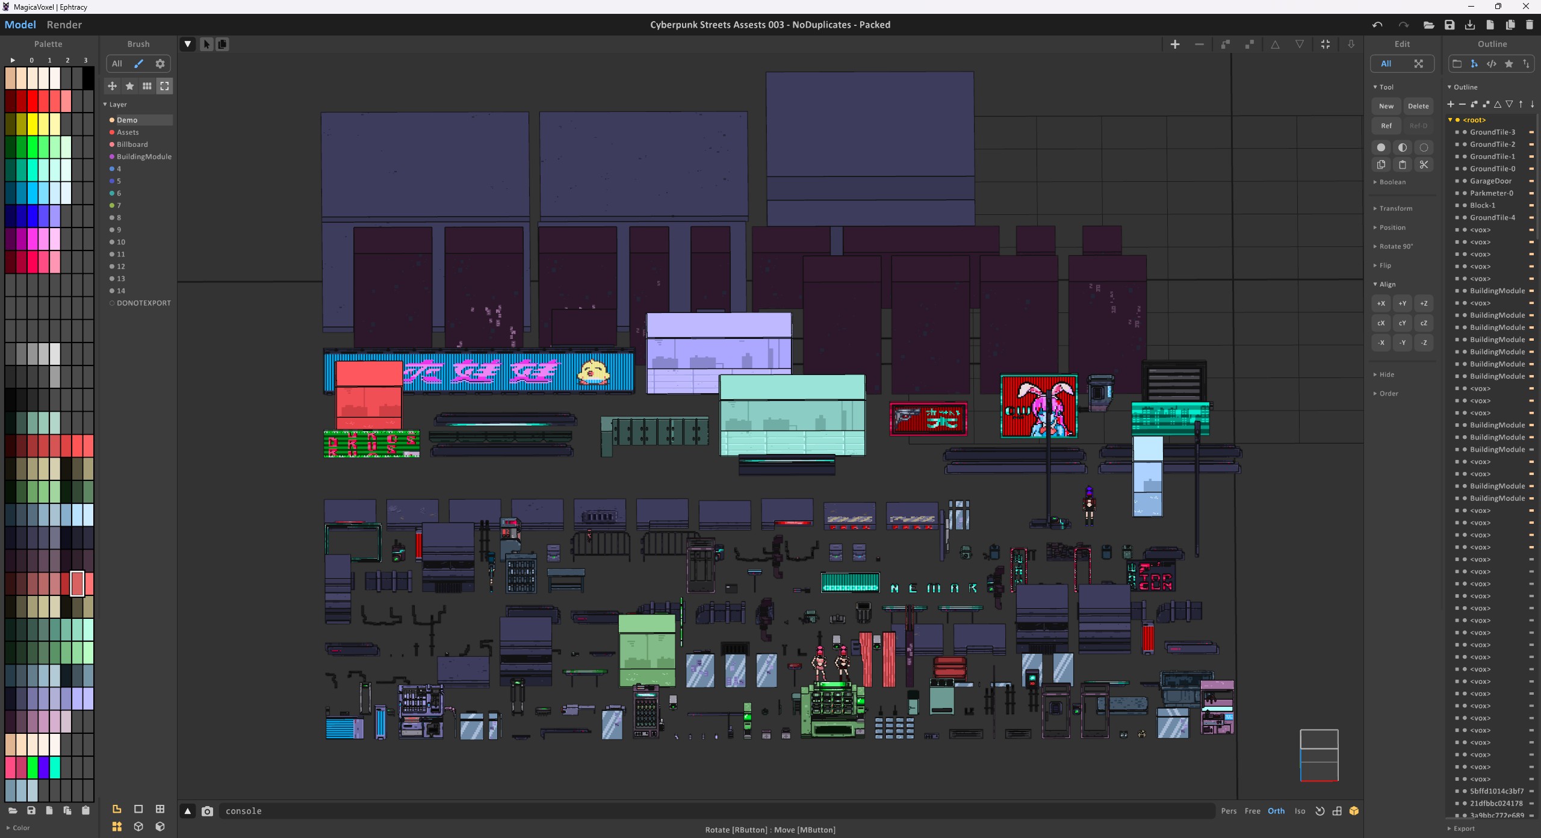1541x838 pixels.
Task: Switch camera to Pers mode
Action: tap(1229, 811)
